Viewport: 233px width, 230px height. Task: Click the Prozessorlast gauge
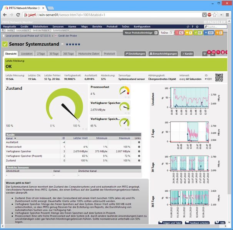point(125,90)
